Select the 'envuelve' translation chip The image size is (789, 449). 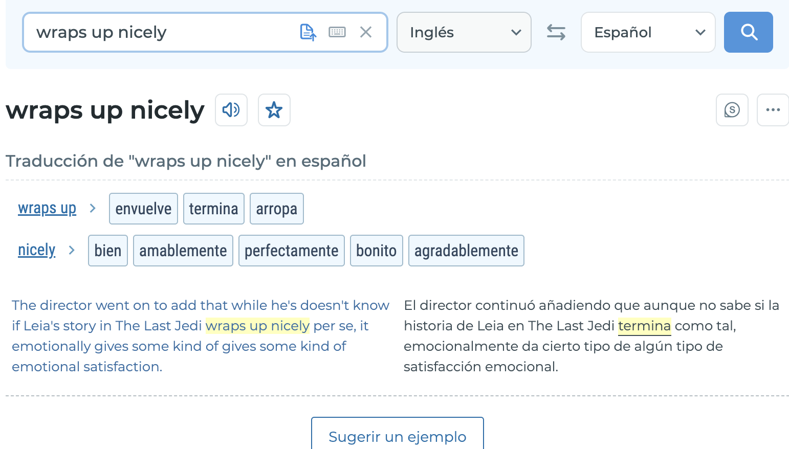point(143,208)
